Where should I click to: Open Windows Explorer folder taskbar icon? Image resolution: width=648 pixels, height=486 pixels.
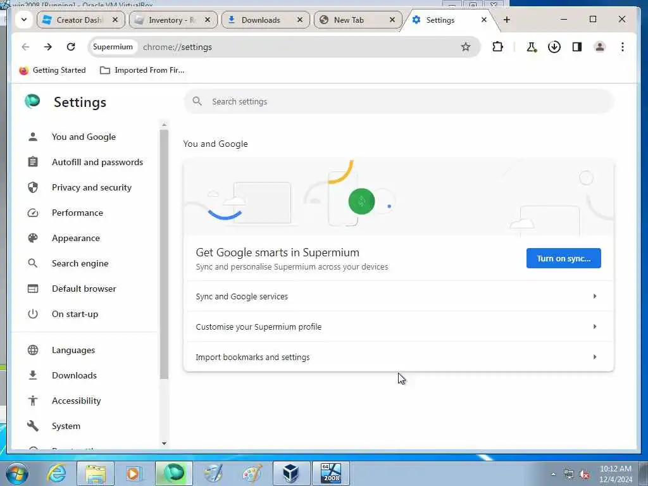click(x=96, y=473)
